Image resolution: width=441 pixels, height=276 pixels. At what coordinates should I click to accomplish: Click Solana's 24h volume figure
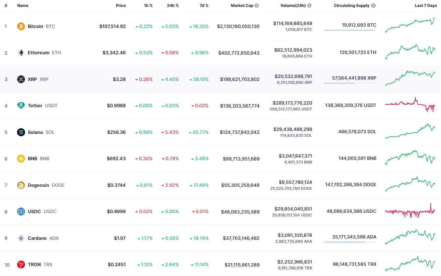tap(293, 129)
